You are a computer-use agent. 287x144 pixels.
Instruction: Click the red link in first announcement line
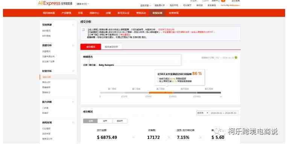pos(166,29)
